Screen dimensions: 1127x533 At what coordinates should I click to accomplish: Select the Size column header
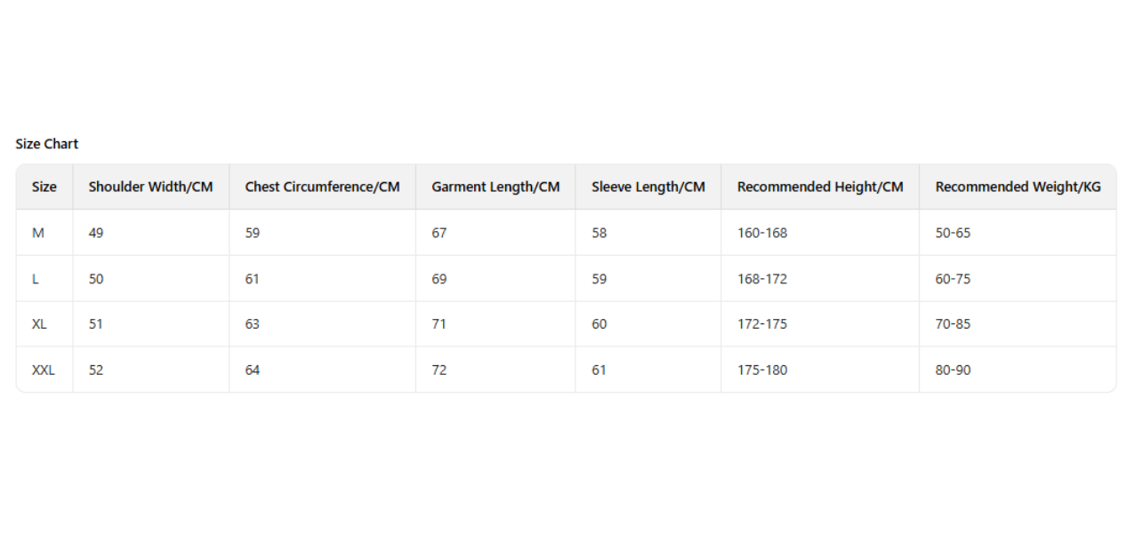[x=44, y=187]
